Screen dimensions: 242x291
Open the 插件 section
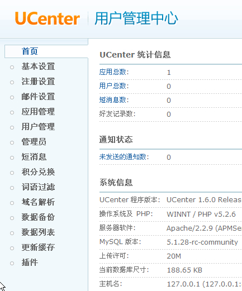pyautogui.click(x=30, y=263)
